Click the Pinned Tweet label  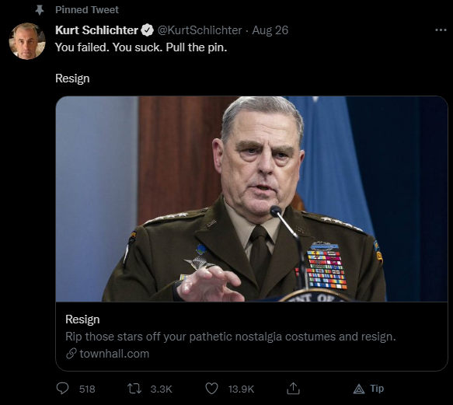point(87,10)
